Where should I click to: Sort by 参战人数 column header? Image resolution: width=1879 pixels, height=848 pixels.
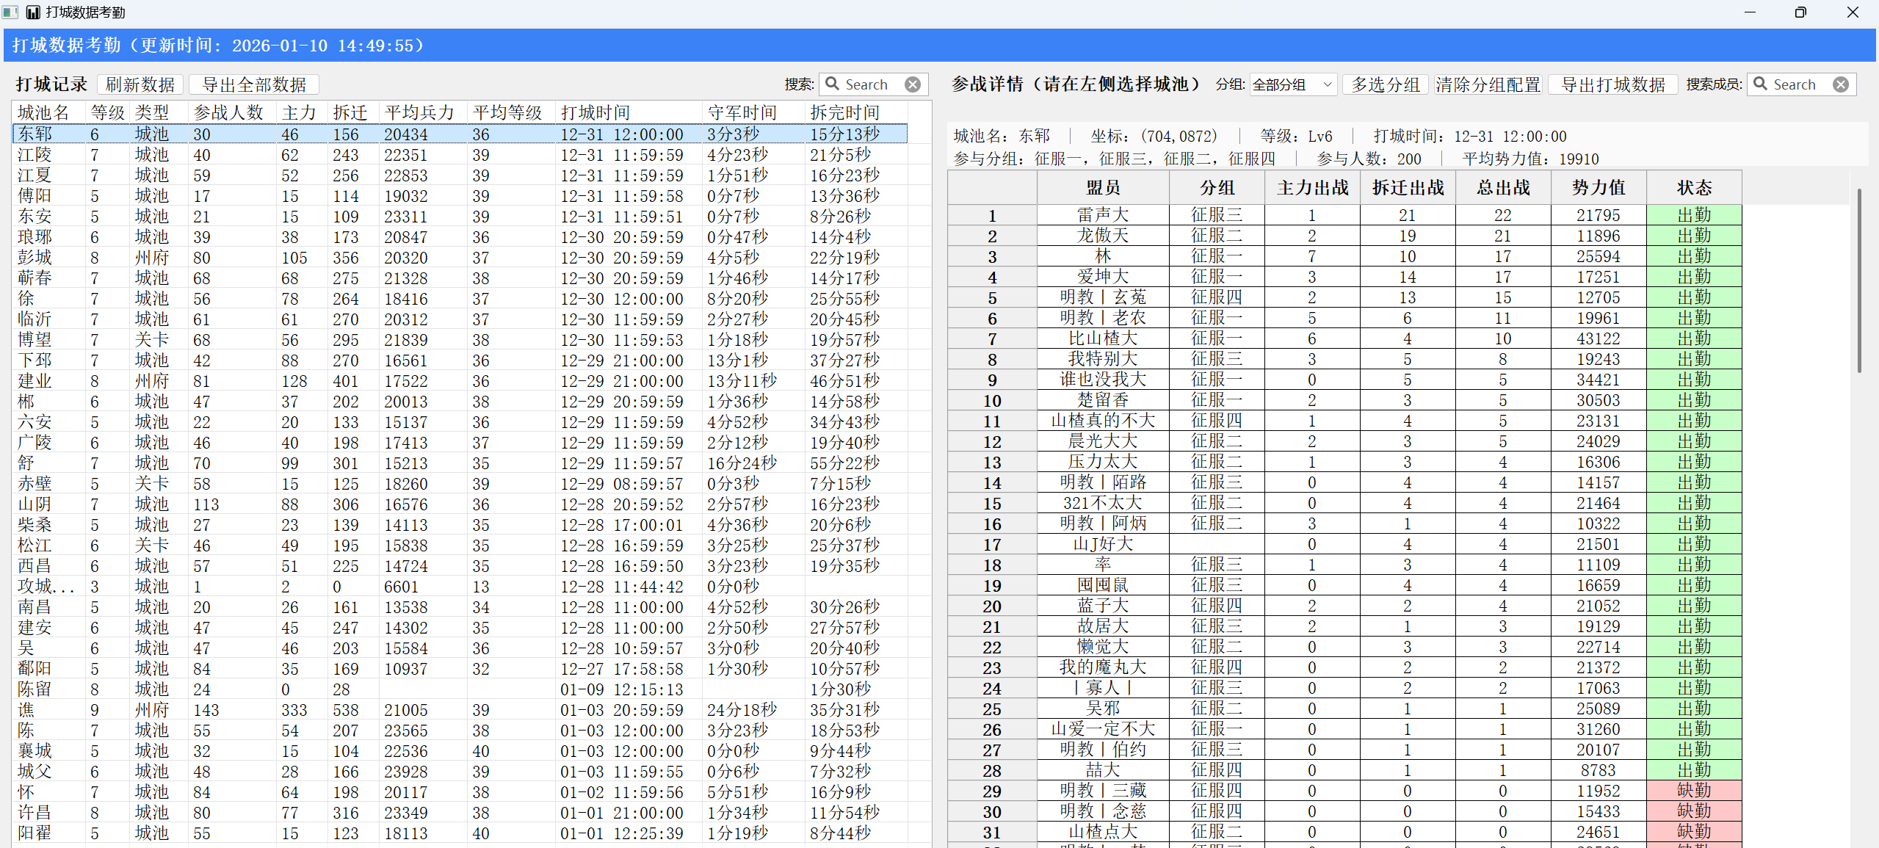pyautogui.click(x=232, y=112)
